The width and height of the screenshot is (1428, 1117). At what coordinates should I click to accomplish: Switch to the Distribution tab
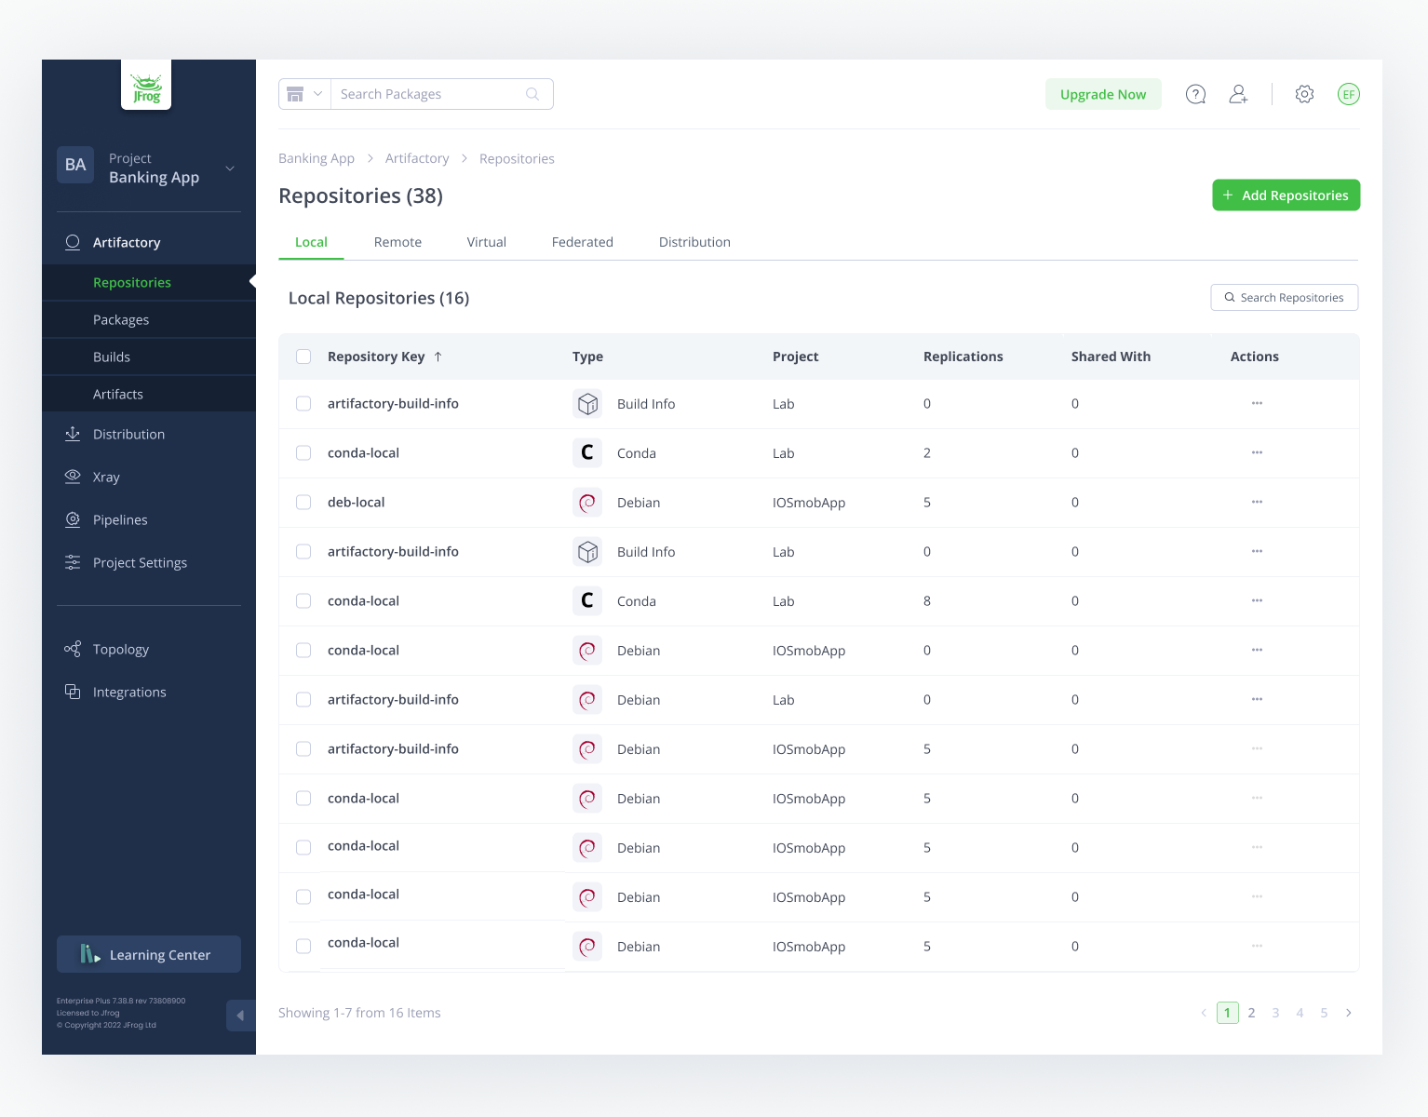click(694, 242)
